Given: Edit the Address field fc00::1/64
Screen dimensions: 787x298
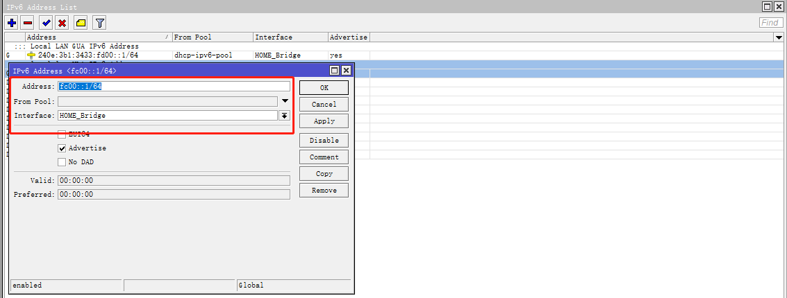Looking at the screenshot, I should tap(174, 87).
